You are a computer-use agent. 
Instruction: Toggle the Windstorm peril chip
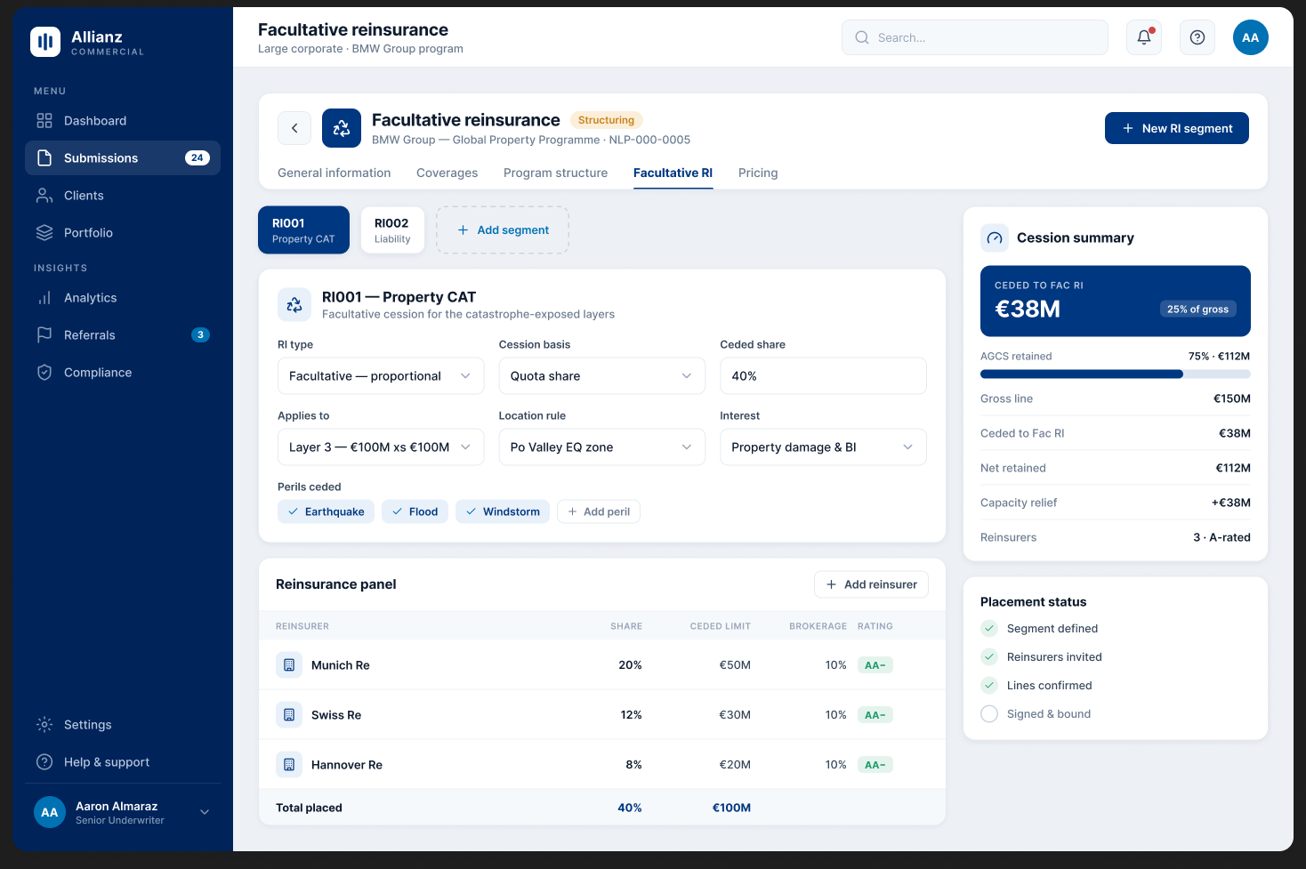click(x=503, y=511)
